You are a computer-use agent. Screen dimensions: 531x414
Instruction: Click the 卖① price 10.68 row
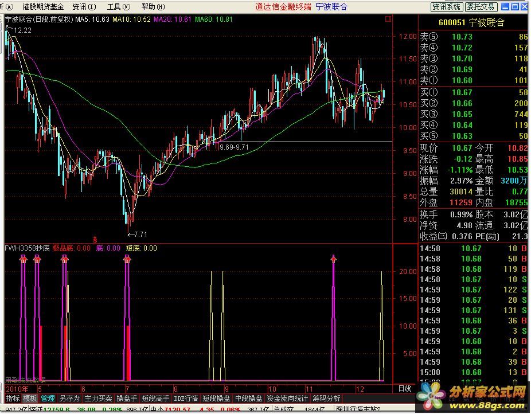474,80
